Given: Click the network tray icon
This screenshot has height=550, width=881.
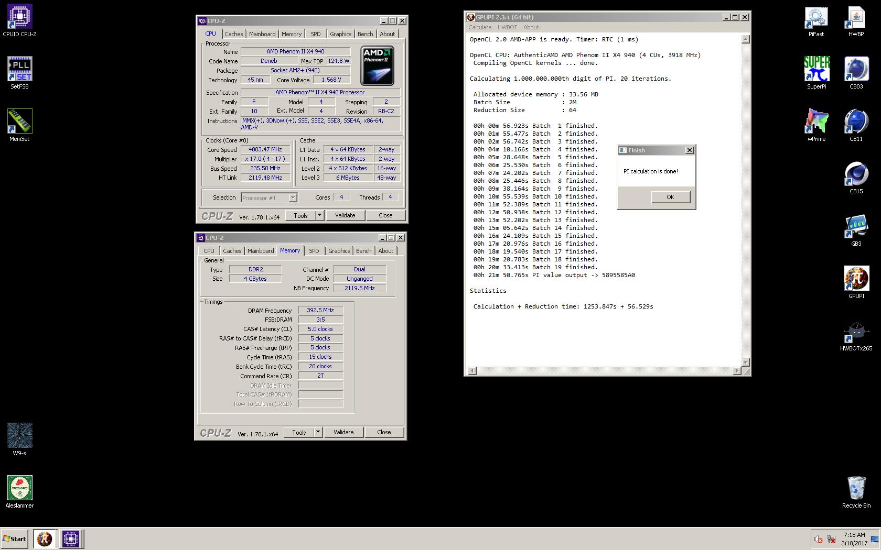Looking at the screenshot, I should 831,539.
